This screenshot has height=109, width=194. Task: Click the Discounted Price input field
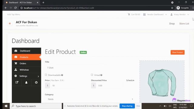click(109, 85)
